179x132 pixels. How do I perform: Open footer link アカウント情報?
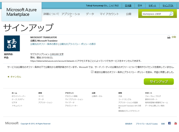(x=71, y=96)
